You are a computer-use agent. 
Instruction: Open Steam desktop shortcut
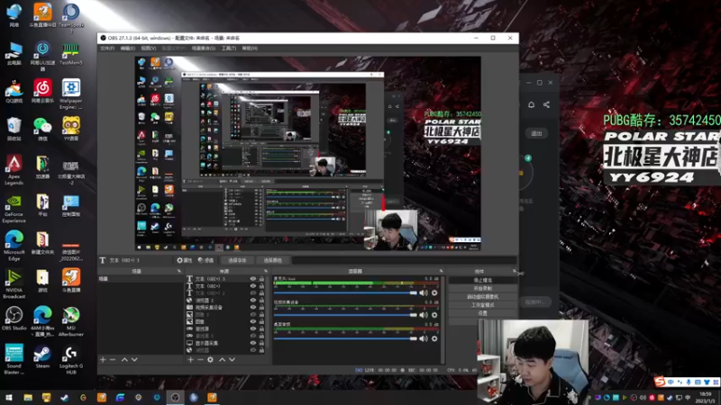click(x=42, y=356)
